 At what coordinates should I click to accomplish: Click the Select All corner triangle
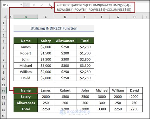coord(4,17)
